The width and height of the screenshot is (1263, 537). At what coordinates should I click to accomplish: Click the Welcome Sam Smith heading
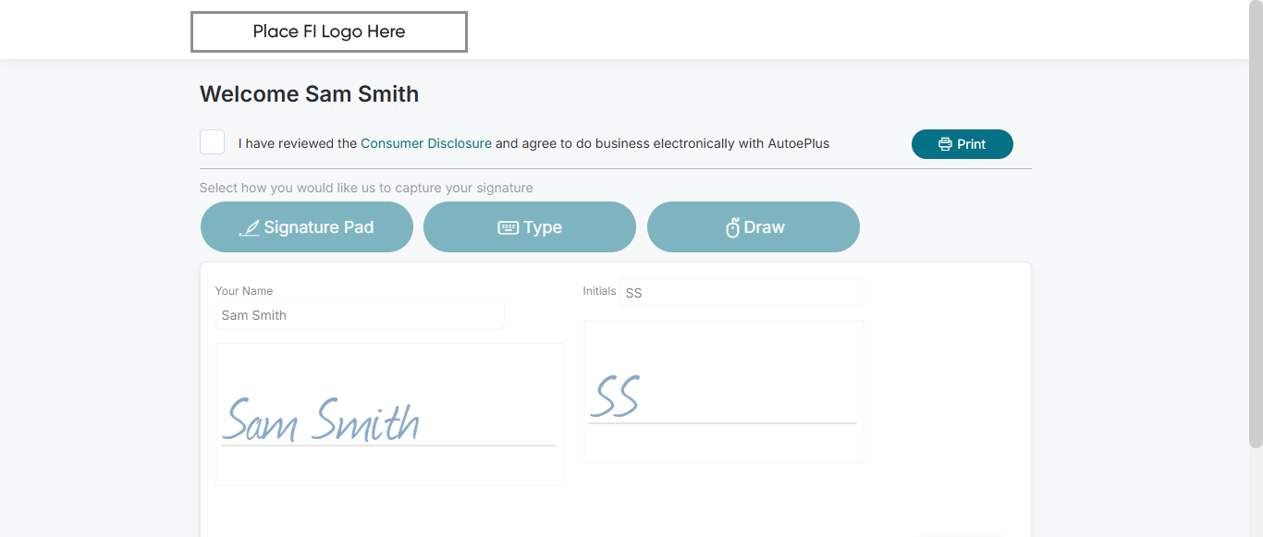pyautogui.click(x=309, y=94)
